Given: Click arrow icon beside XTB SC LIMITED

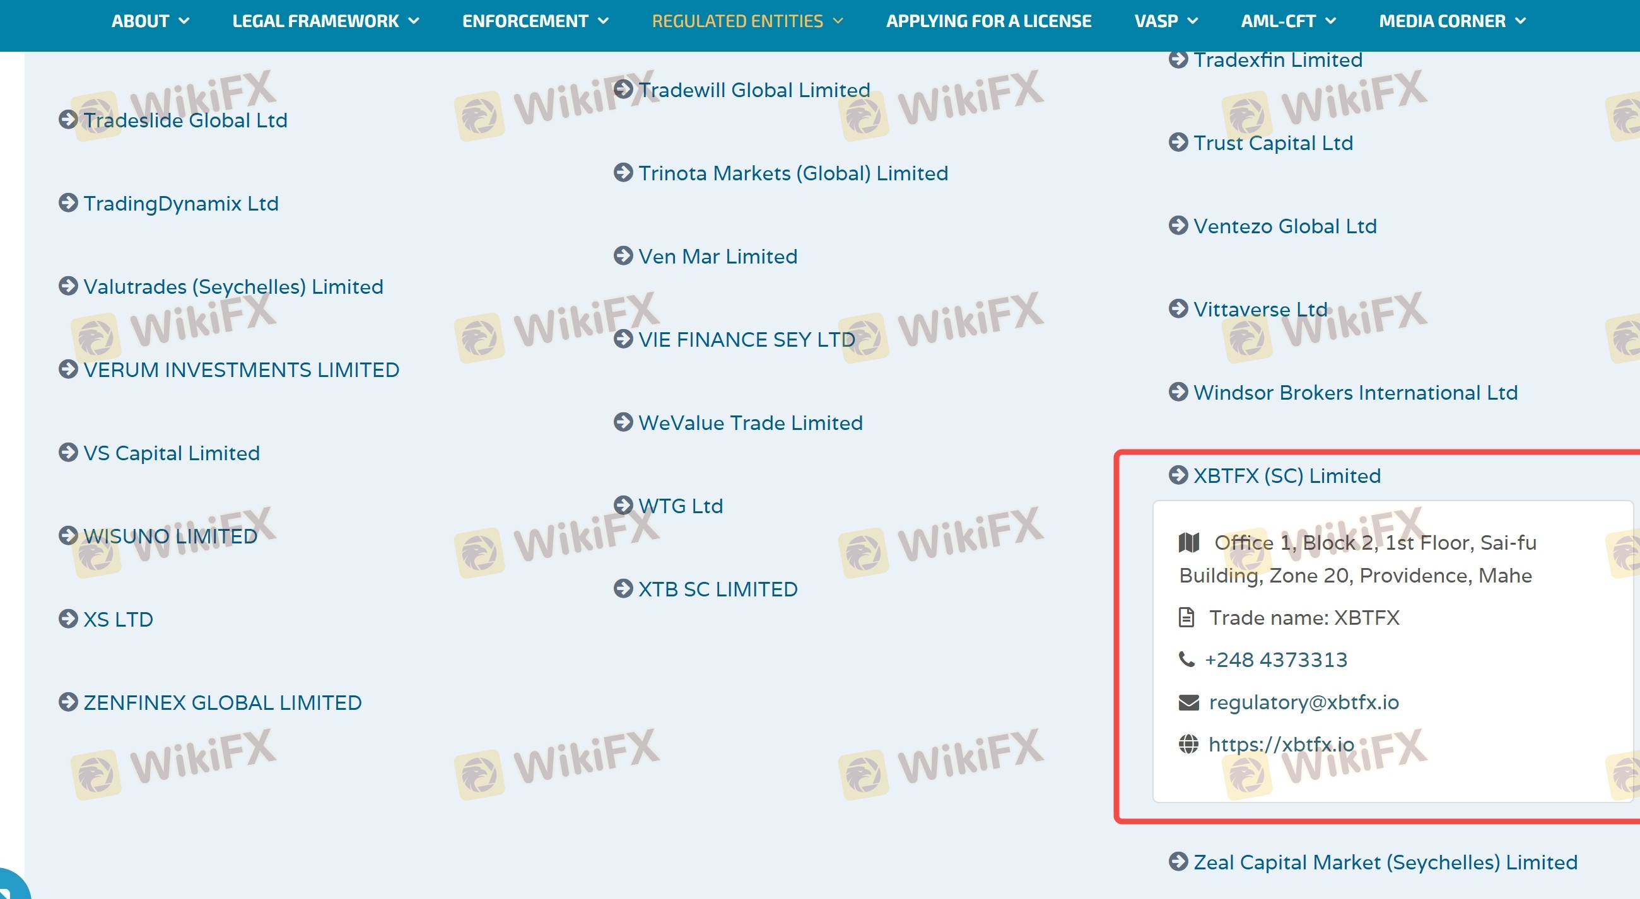Looking at the screenshot, I should pos(623,589).
